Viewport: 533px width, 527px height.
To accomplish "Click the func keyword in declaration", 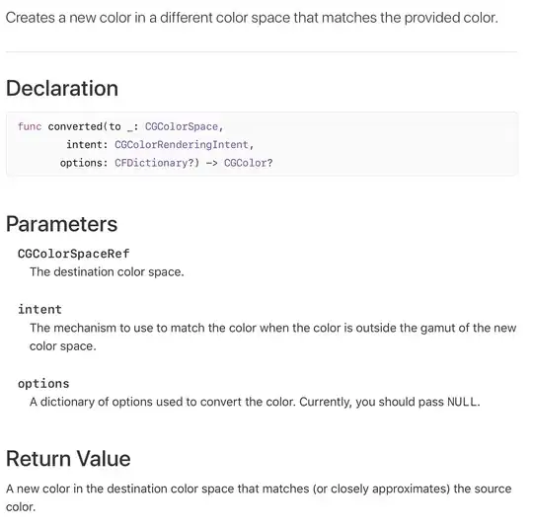I will click(30, 126).
